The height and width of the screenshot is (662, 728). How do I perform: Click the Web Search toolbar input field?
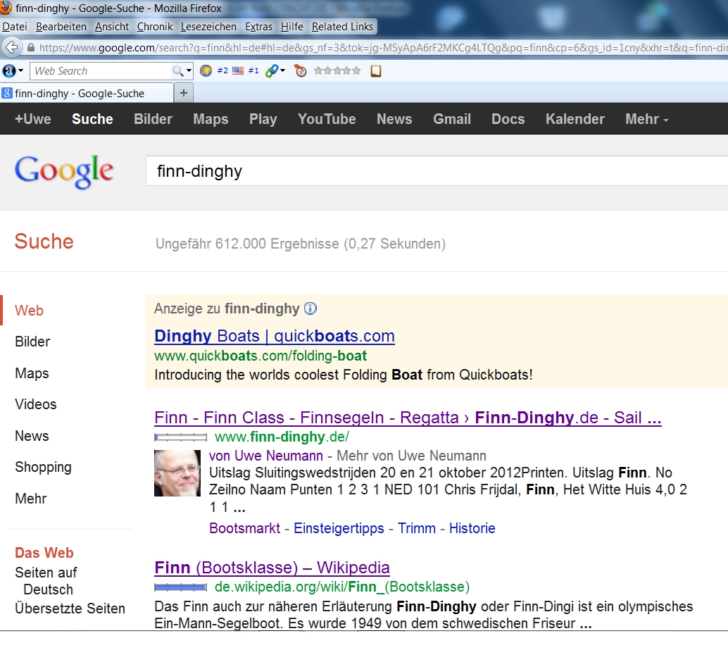(100, 71)
